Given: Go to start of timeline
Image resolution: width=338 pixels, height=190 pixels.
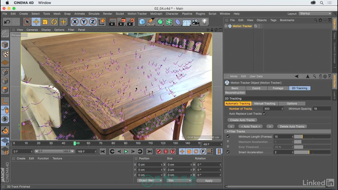Looking at the screenshot, I should [x=103, y=151].
